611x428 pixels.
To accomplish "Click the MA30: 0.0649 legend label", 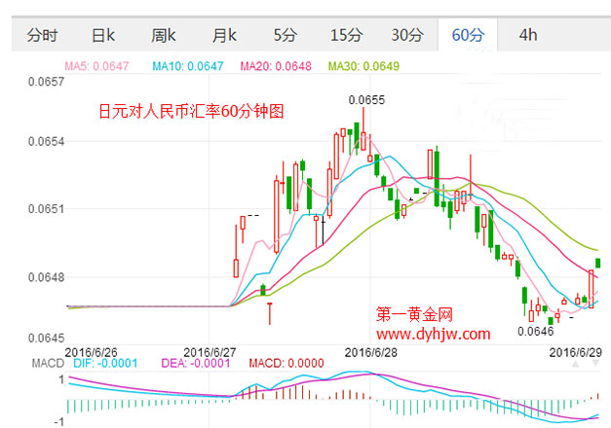I will [363, 66].
